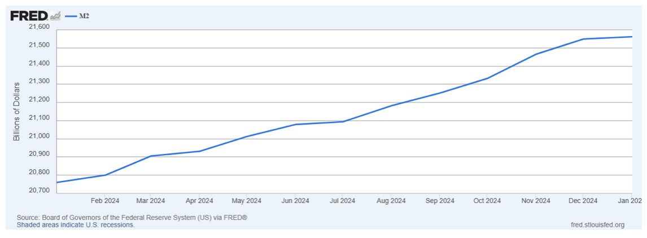647x238 pixels.
Task: Click the Billions of Dollars axis title
Action: 17,111
